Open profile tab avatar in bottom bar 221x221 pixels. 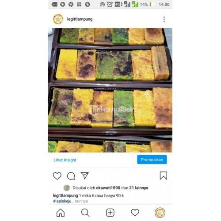pyautogui.click(x=160, y=213)
